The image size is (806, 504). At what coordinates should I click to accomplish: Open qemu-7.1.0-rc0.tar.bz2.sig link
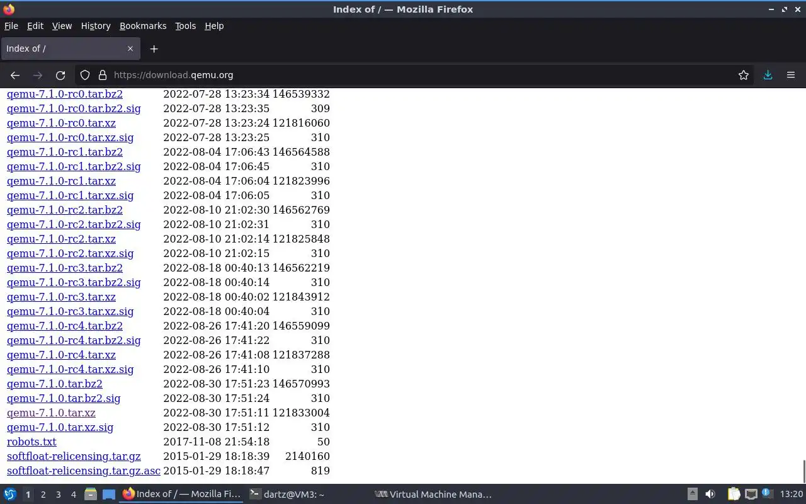(74, 108)
